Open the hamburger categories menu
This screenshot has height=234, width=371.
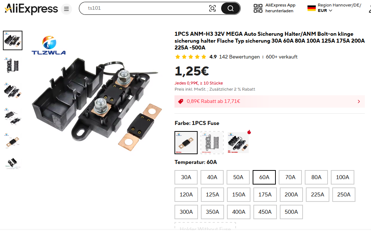66,9
